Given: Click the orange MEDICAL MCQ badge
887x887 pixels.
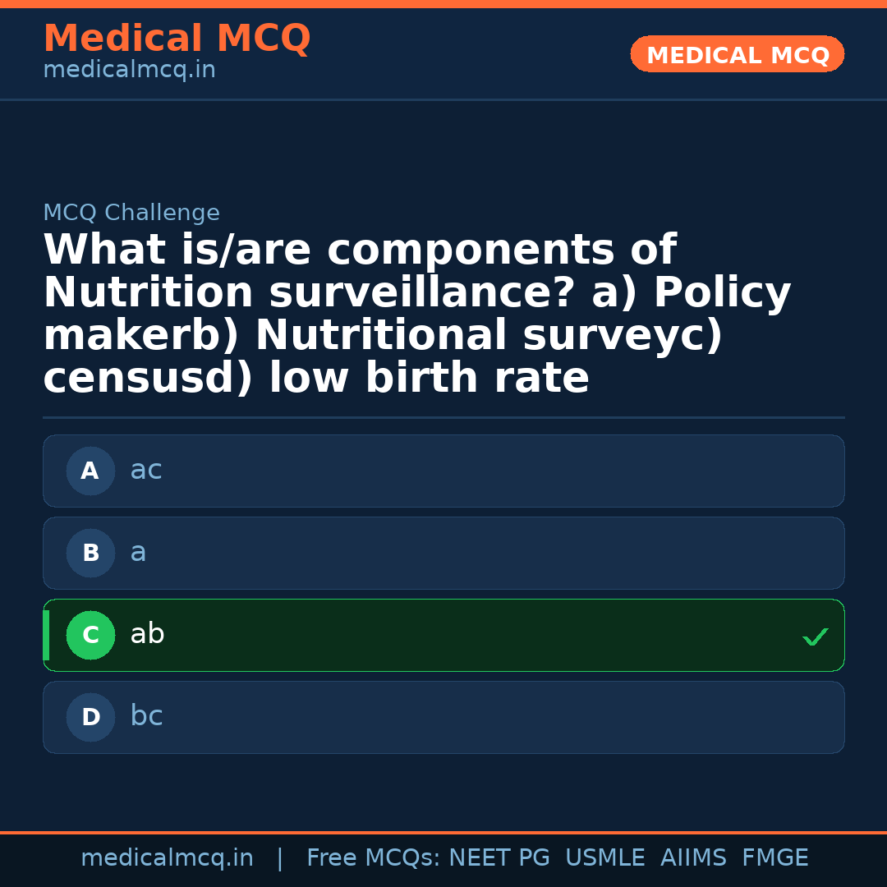Looking at the screenshot, I should [738, 55].
